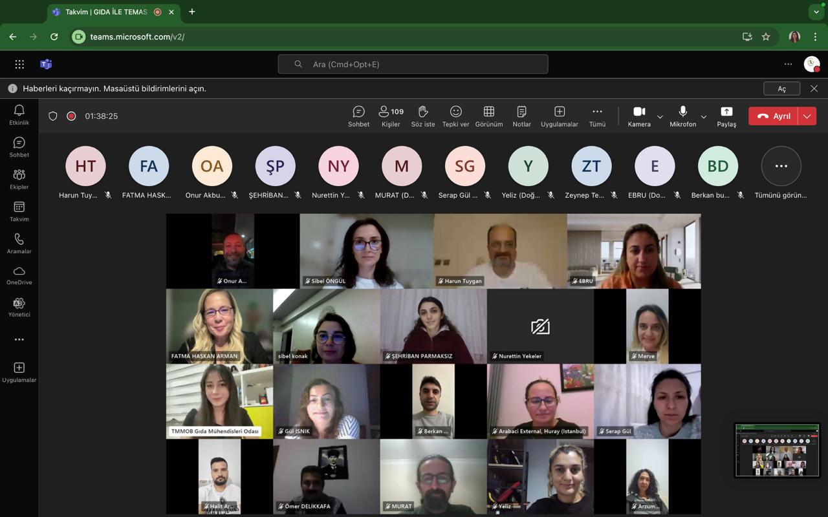
Task: Bookmark page with browser star icon
Action: (x=766, y=37)
